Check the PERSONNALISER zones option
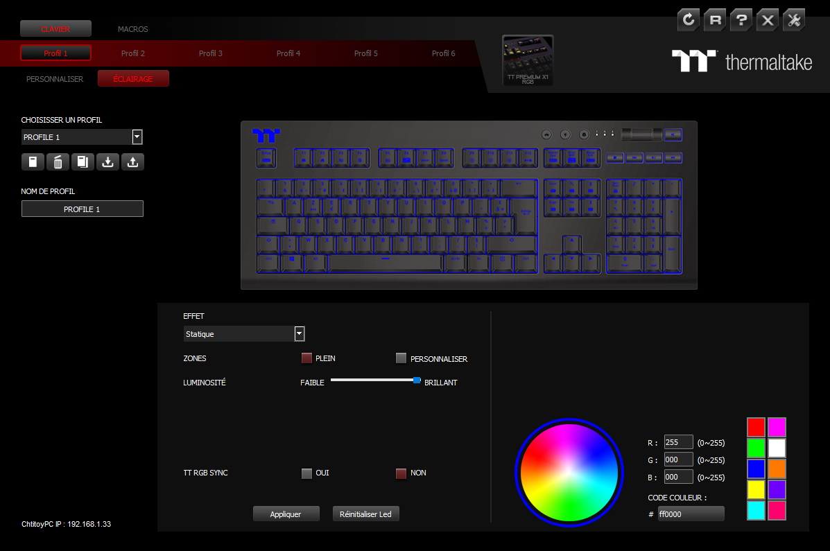Viewport: 830px width, 551px height. point(401,358)
